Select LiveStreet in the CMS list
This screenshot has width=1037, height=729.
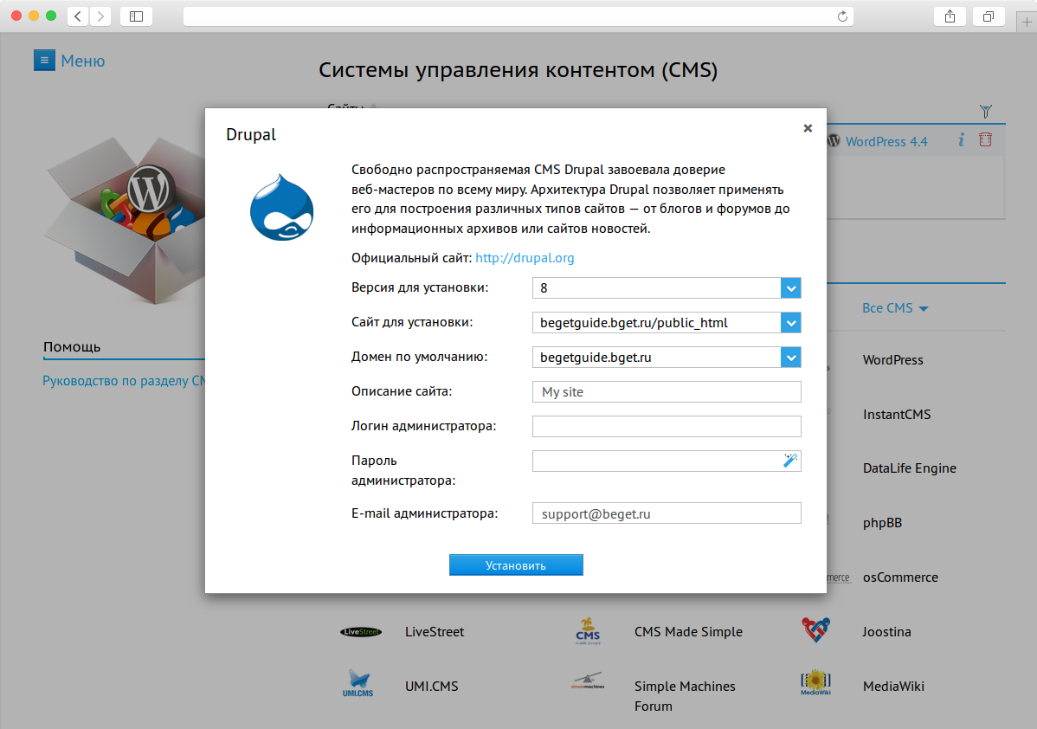(x=435, y=632)
